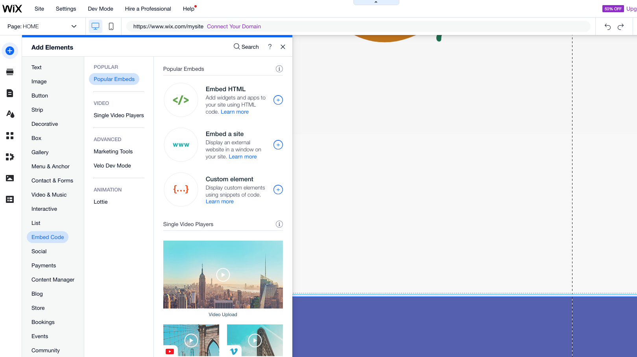
Task: Select the Contact & Forms category
Action: 52,180
